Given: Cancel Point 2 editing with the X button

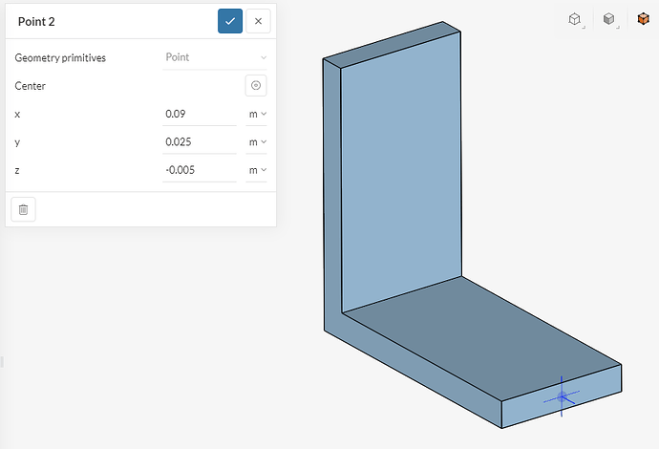Looking at the screenshot, I should tap(258, 21).
